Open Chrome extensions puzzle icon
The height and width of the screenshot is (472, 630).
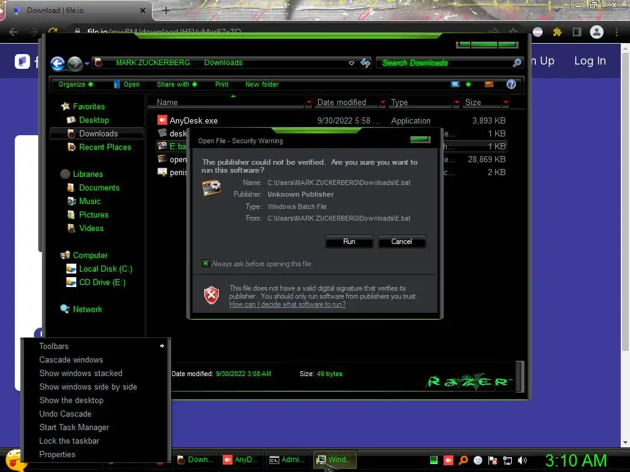557,32
